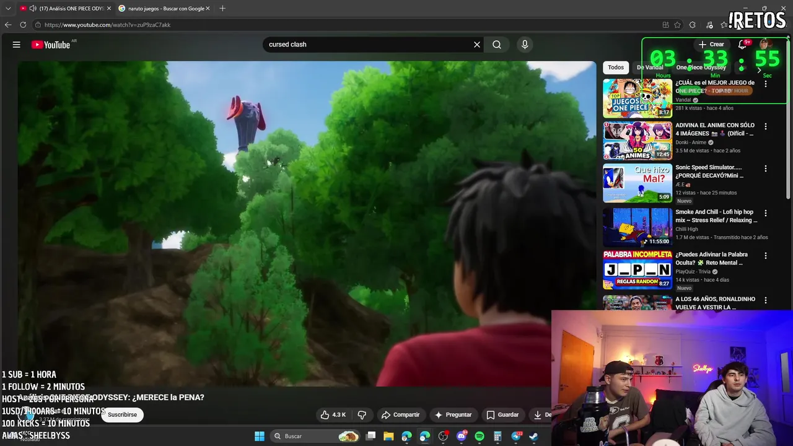Run search with the magnifier button
The width and height of the screenshot is (793, 446).
point(497,45)
